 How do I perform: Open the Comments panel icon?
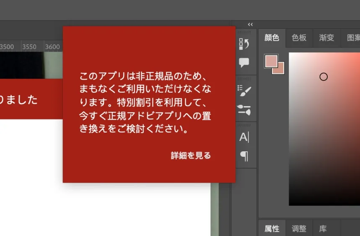point(244,62)
